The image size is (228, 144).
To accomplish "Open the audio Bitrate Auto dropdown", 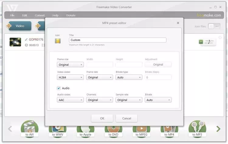I will tap(158, 100).
